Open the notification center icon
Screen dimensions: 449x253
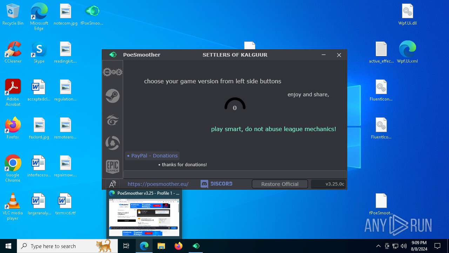pos(437,246)
